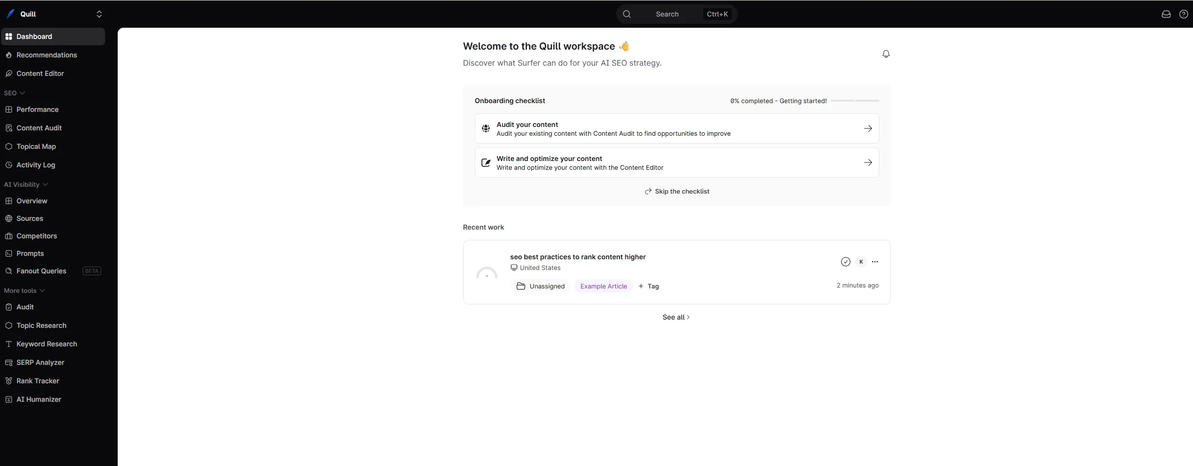Open the Content Editor tool
The height and width of the screenshot is (466, 1193).
[x=40, y=73]
